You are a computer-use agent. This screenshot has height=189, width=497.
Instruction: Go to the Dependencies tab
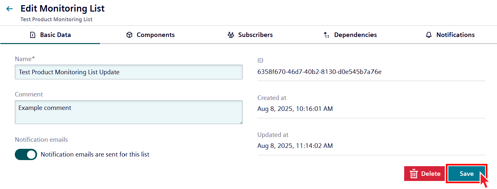pos(355,35)
